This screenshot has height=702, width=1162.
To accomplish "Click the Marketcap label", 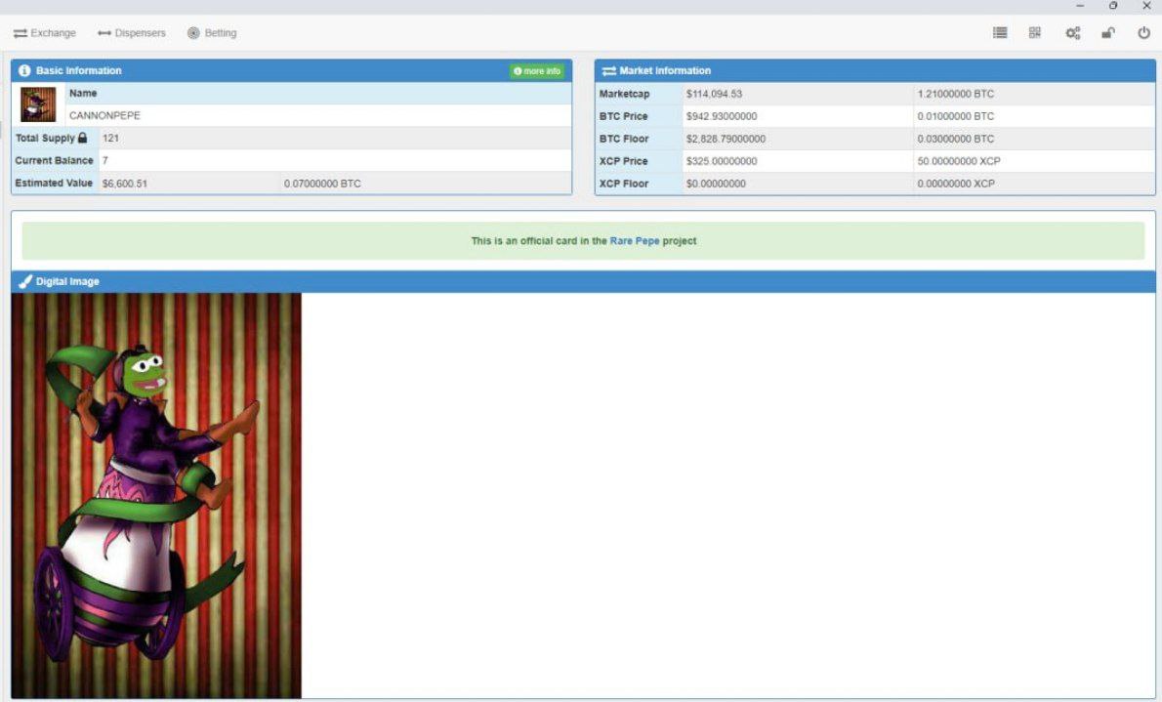I will [x=624, y=94].
